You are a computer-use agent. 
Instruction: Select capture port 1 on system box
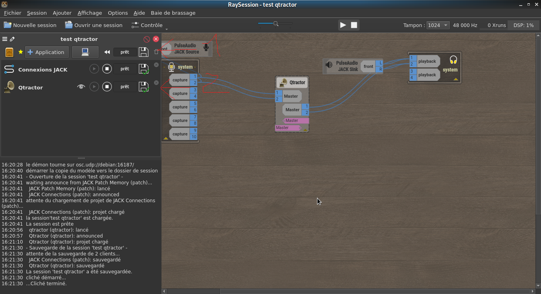(193, 77)
